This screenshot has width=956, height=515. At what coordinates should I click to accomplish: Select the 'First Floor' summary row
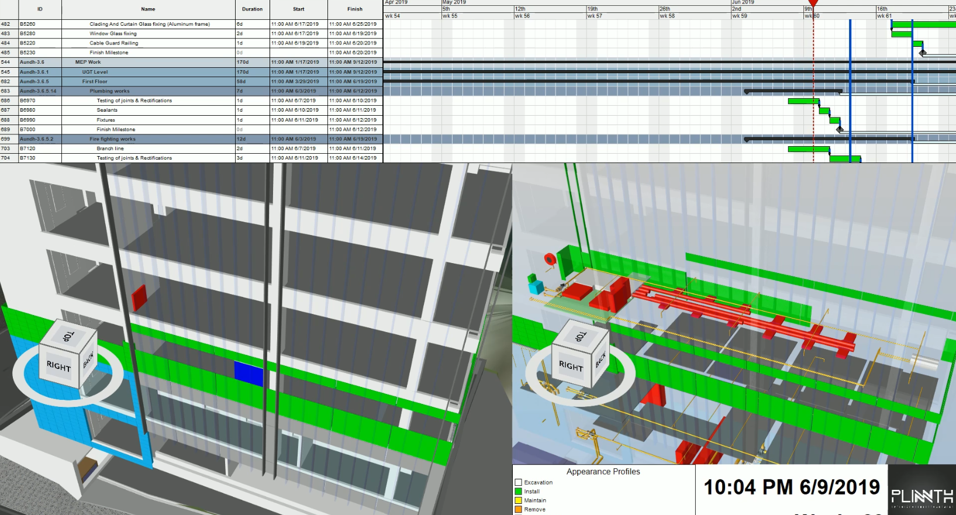click(191, 81)
